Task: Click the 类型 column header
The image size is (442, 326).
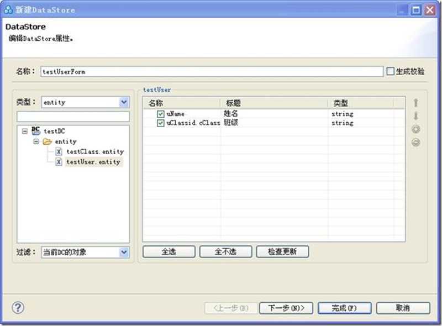Action: tap(361, 103)
